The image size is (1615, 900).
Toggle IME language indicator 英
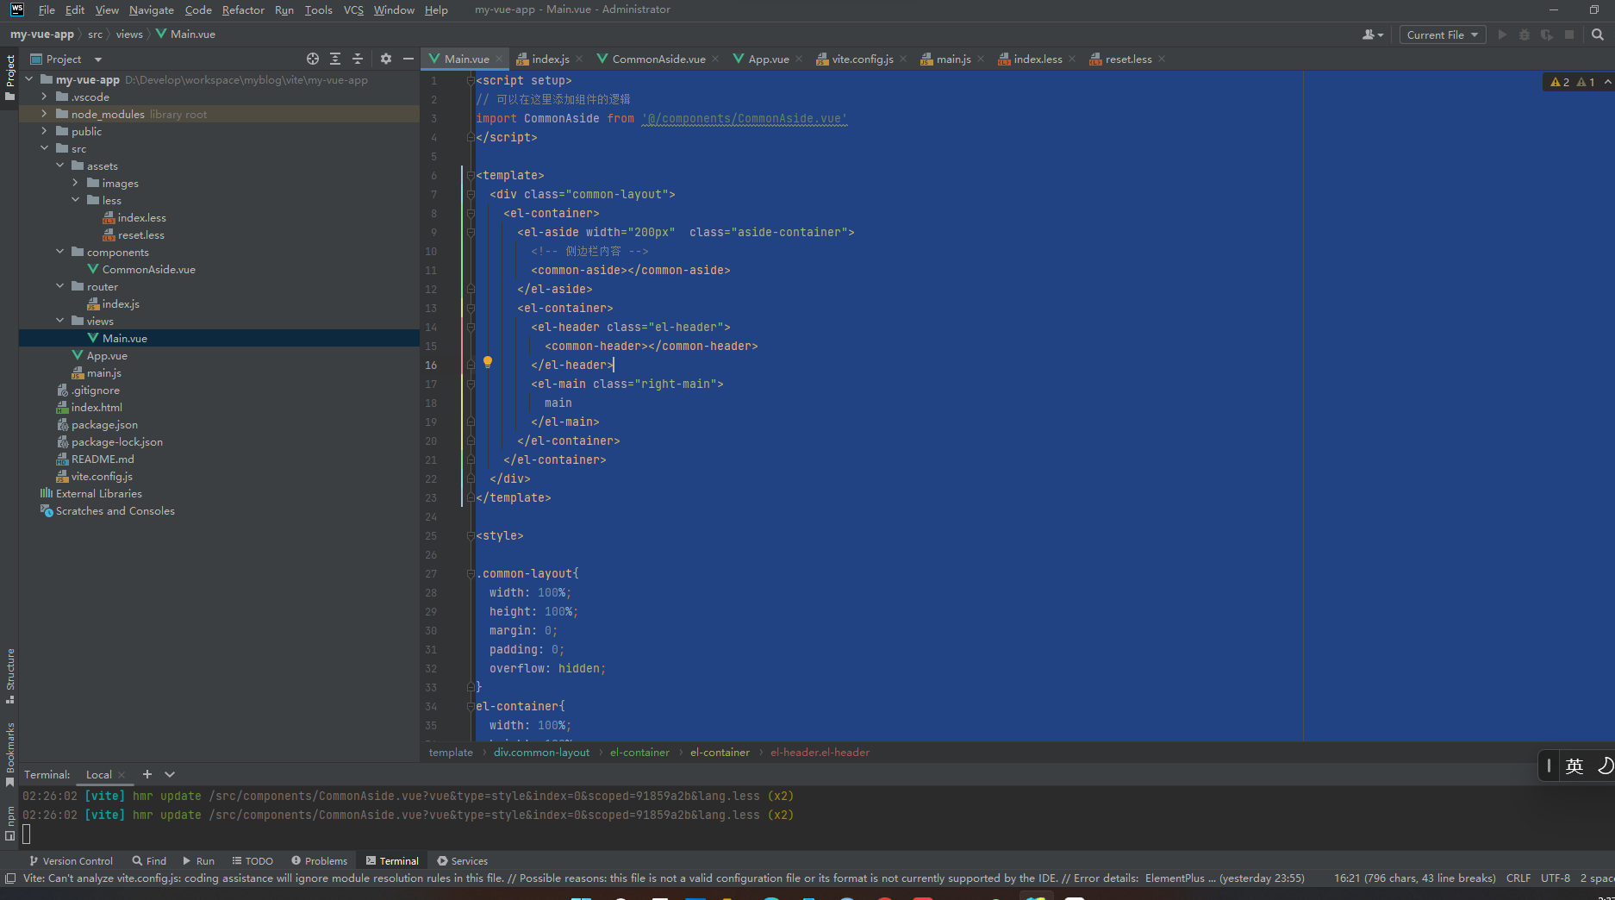point(1574,766)
